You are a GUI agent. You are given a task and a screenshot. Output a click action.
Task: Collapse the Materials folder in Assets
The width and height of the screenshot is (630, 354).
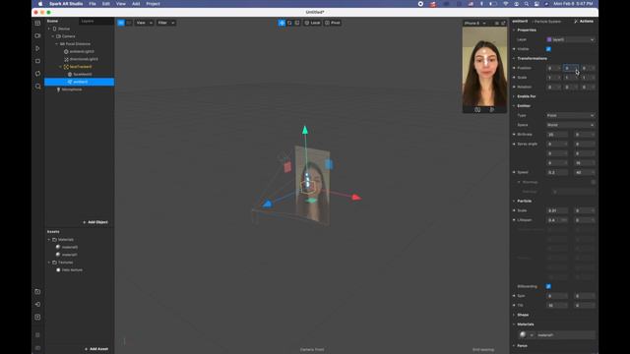coord(49,240)
